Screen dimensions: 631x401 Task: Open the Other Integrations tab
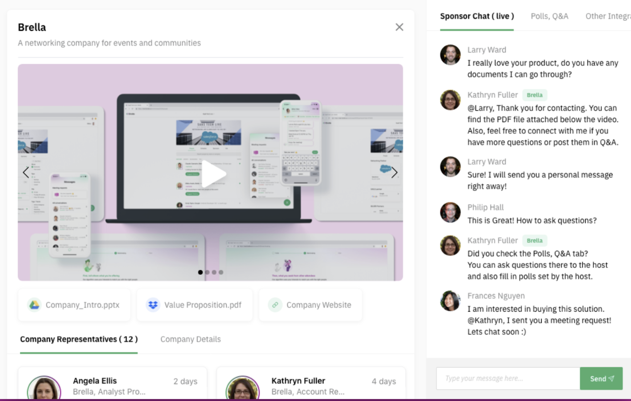point(608,16)
